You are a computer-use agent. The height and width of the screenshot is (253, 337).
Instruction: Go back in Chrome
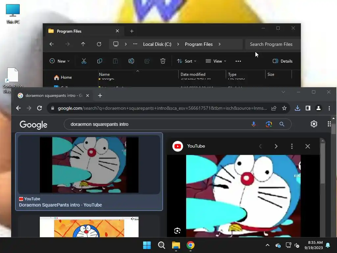pyautogui.click(x=18, y=108)
